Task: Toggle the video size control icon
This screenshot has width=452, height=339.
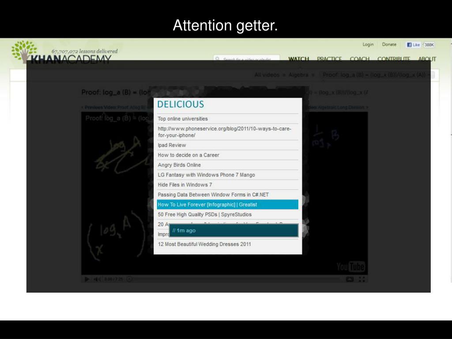Action: pyautogui.click(x=350, y=279)
